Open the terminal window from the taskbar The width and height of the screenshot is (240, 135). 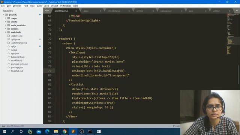[x=90, y=132]
